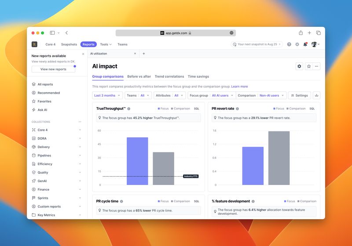Click the View new reports button

pyautogui.click(x=53, y=69)
